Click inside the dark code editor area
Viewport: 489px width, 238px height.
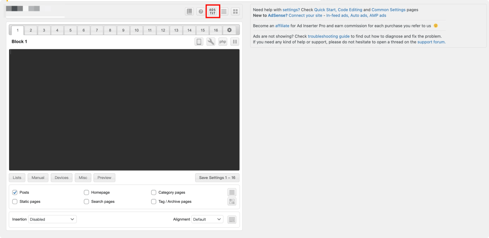click(x=124, y=110)
